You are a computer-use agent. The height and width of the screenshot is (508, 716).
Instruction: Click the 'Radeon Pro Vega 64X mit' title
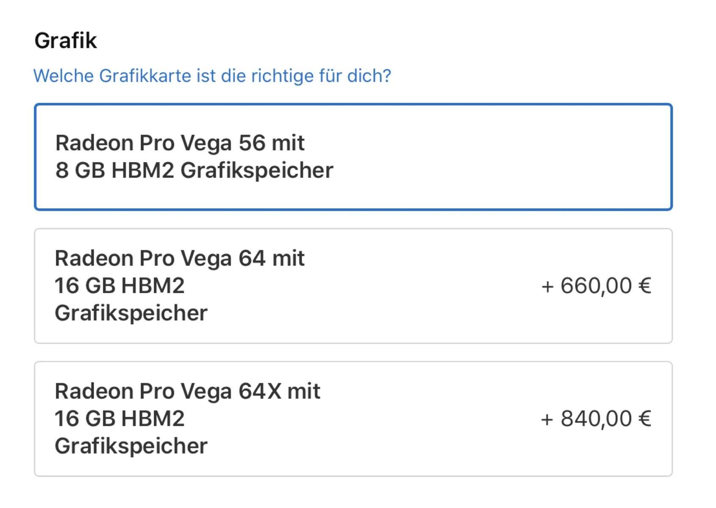click(x=187, y=391)
